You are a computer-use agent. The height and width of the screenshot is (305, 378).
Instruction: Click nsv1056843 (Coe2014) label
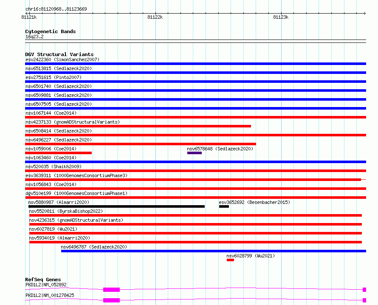tap(51, 184)
